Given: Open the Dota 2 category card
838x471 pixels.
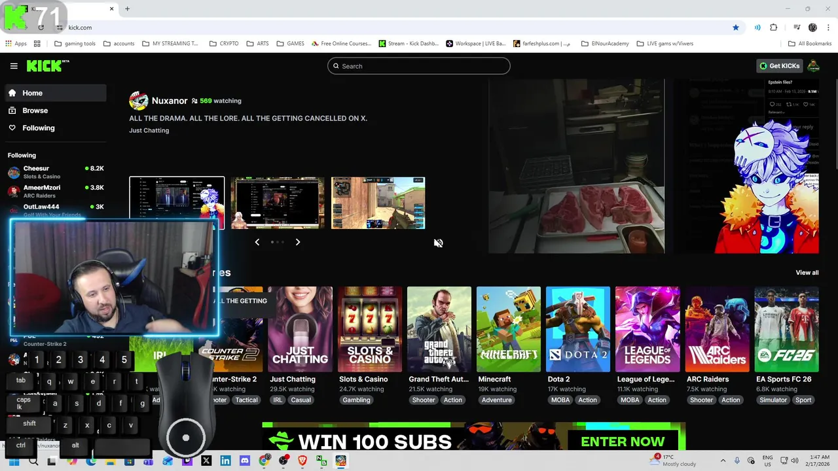Looking at the screenshot, I should (578, 329).
